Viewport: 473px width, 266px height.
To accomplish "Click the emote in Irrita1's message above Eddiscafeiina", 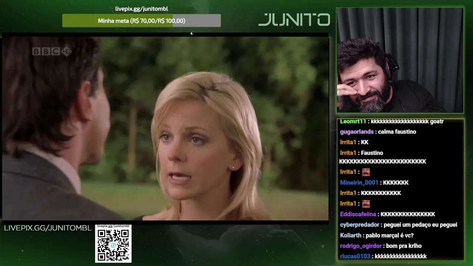I will (366, 204).
